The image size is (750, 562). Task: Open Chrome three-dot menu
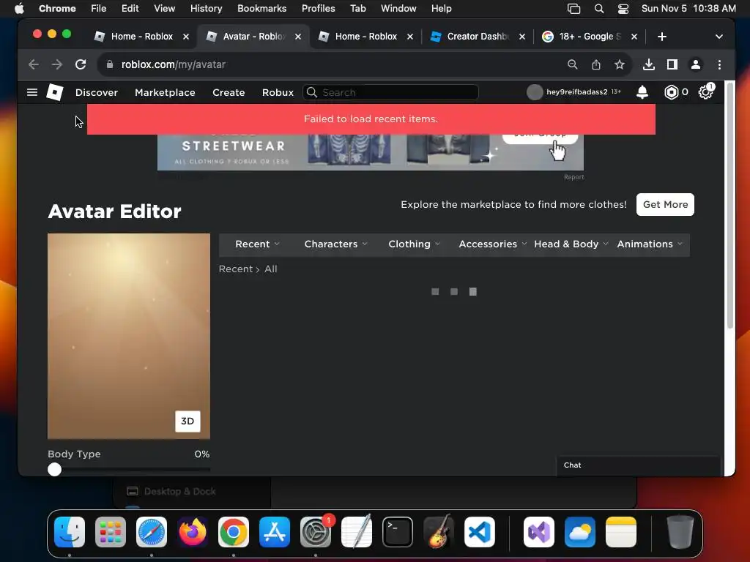coord(719,64)
